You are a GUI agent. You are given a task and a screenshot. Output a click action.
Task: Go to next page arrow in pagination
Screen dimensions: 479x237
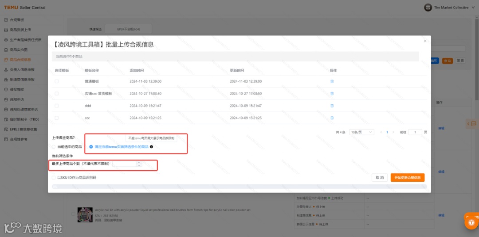[x=393, y=132]
